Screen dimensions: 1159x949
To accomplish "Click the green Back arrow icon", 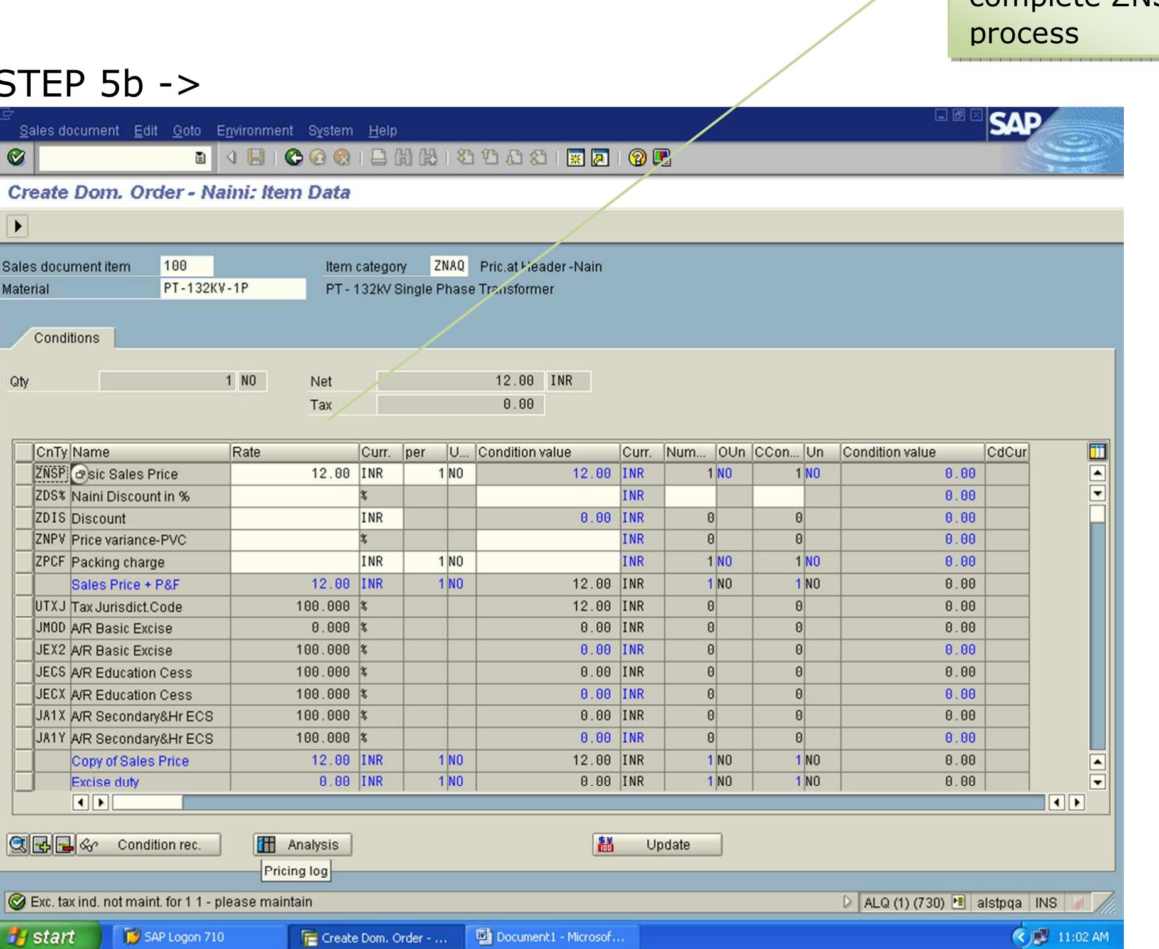I will click(294, 157).
